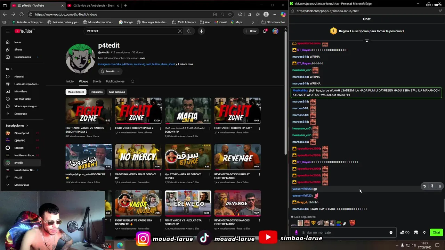This screenshot has height=250, width=445.
Task: Open the Instagram link on channel
Action: (136, 64)
